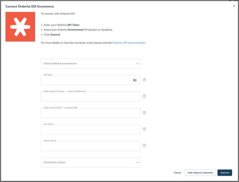239x182 pixels.
Task: Choose Add without credentials
Action: (200, 173)
